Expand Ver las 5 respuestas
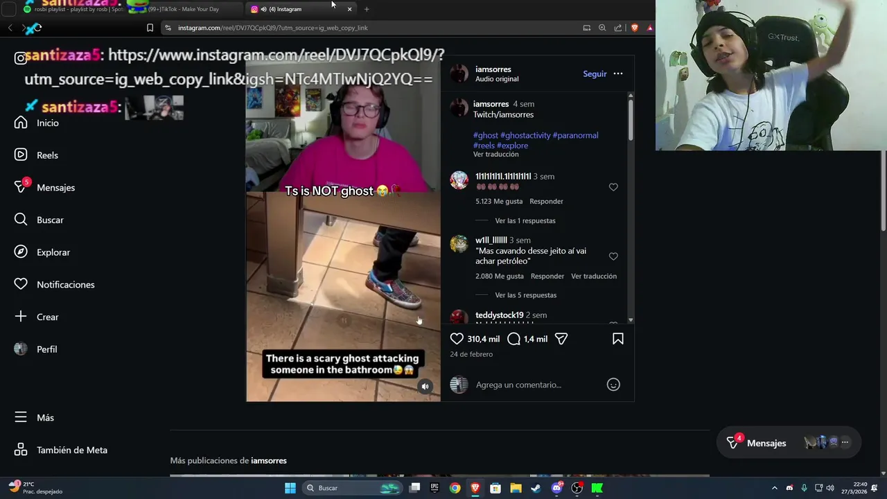 pos(526,295)
